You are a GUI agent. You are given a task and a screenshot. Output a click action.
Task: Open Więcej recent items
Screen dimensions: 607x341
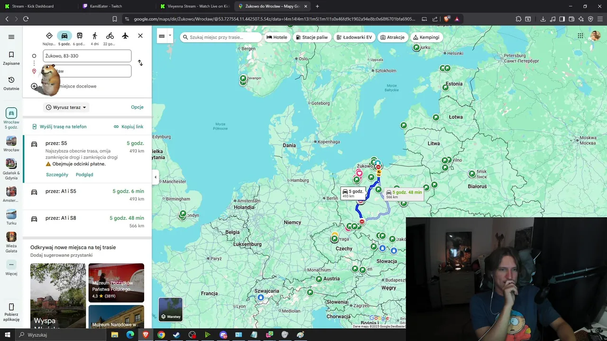(x=11, y=268)
